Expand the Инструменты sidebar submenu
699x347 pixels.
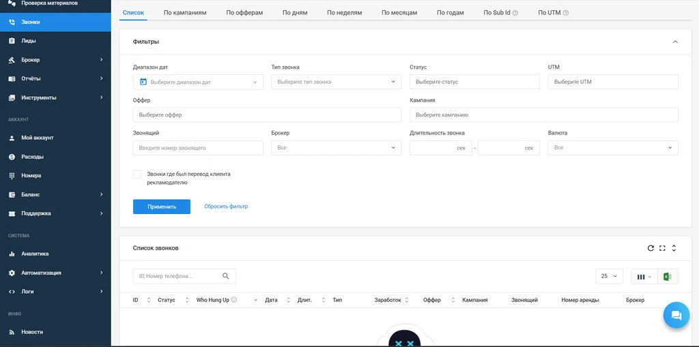tap(102, 97)
